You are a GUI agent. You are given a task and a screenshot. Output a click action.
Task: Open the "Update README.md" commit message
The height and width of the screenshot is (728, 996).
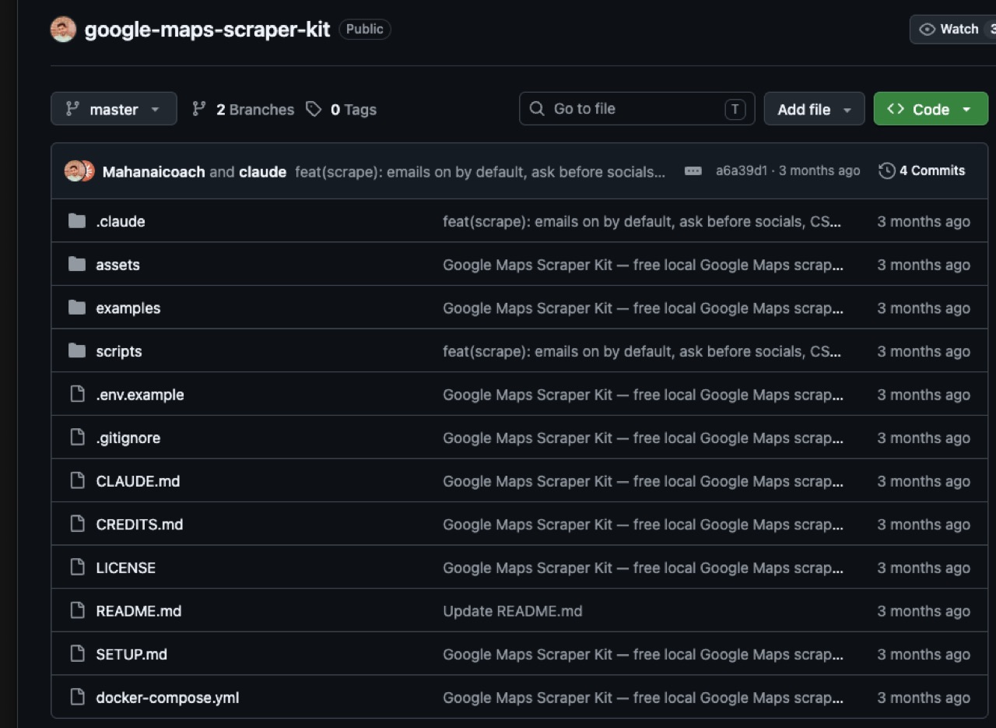513,611
